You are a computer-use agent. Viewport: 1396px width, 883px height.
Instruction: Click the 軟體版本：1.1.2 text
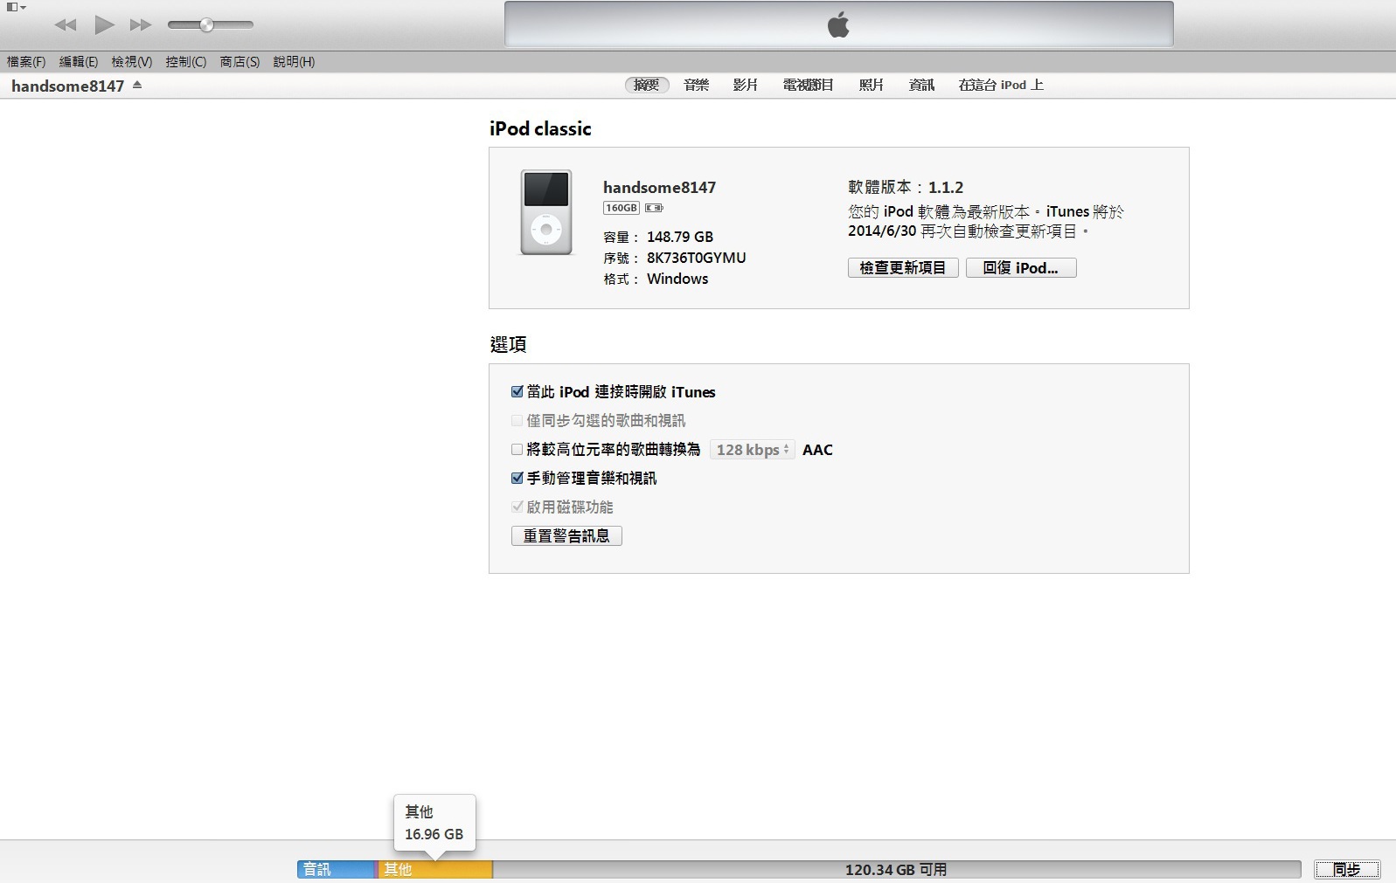point(906,187)
